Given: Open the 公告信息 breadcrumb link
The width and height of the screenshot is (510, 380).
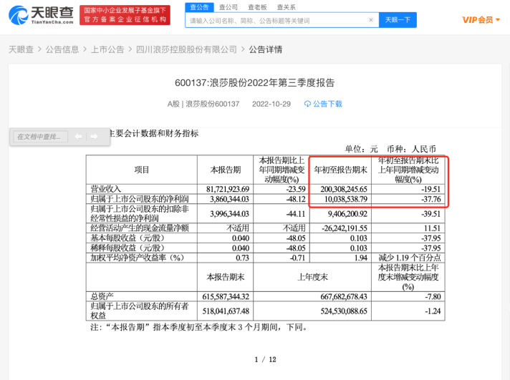Looking at the screenshot, I should (x=62, y=49).
